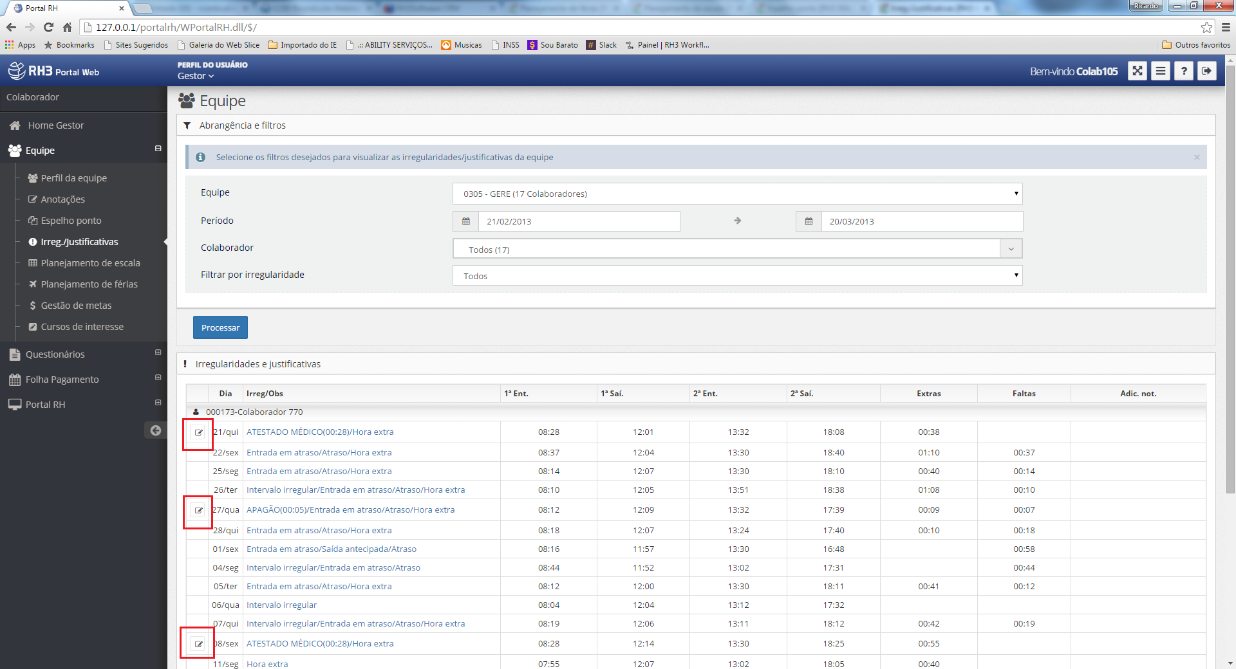This screenshot has height=669, width=1236.
Task: Open the Equipe dropdown 0305 - GERE
Action: click(737, 194)
